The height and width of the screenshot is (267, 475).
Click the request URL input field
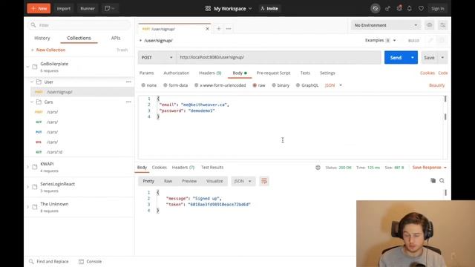click(279, 57)
